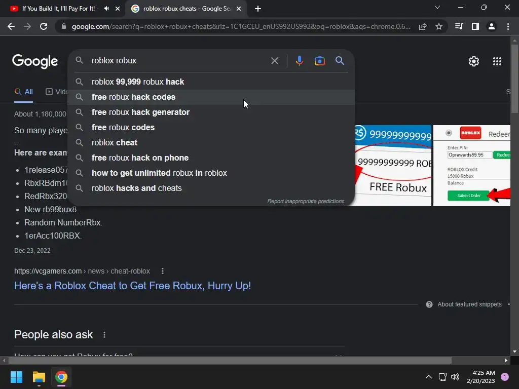Click the browser address bar URL

241,26
